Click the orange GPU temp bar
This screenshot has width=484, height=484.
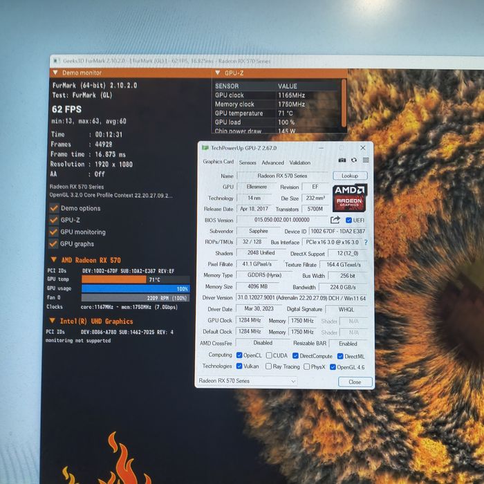pos(114,279)
